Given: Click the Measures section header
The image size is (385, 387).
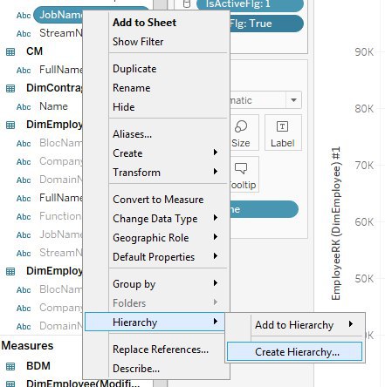Looking at the screenshot, I should tap(27, 345).
